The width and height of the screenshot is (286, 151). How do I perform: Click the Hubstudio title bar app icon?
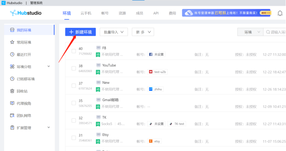(x=3, y=3)
